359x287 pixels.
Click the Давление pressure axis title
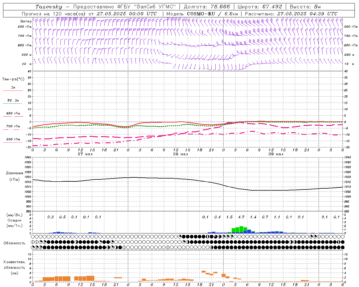15,173
